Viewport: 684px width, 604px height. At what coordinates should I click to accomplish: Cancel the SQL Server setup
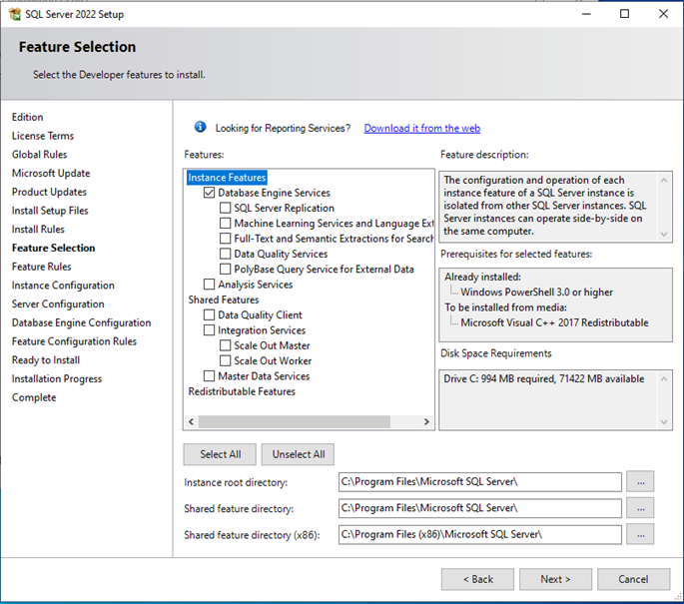point(633,579)
